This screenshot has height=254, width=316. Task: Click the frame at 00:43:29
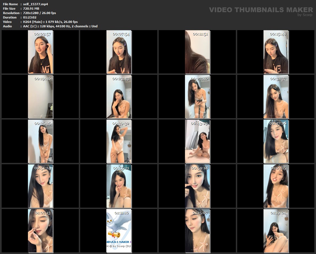coord(197,141)
